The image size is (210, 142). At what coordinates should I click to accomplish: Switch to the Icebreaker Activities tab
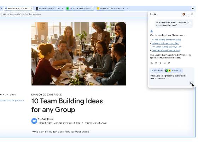49,8
